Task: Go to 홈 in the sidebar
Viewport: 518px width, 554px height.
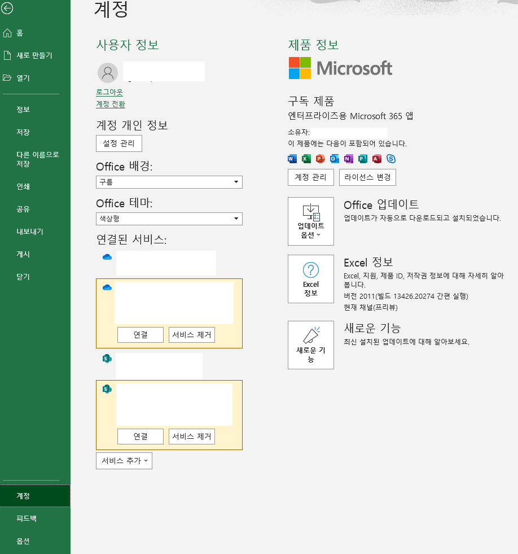Action: tap(36, 33)
